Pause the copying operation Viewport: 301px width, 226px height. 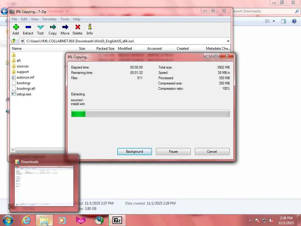[x=173, y=152]
